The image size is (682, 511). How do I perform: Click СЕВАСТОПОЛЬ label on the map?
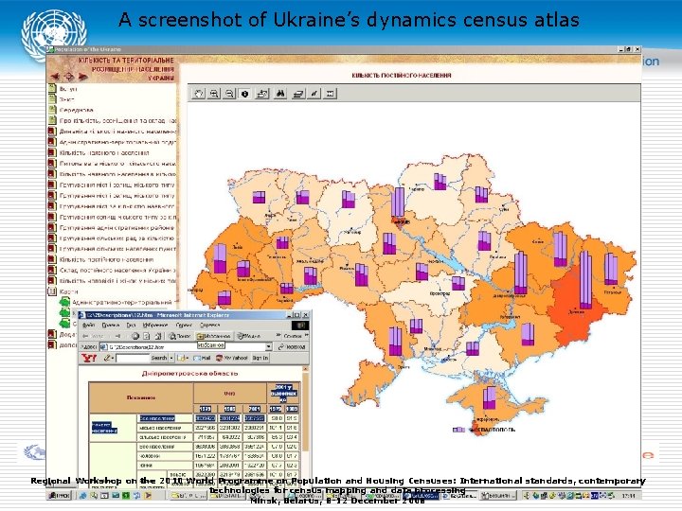494,430
